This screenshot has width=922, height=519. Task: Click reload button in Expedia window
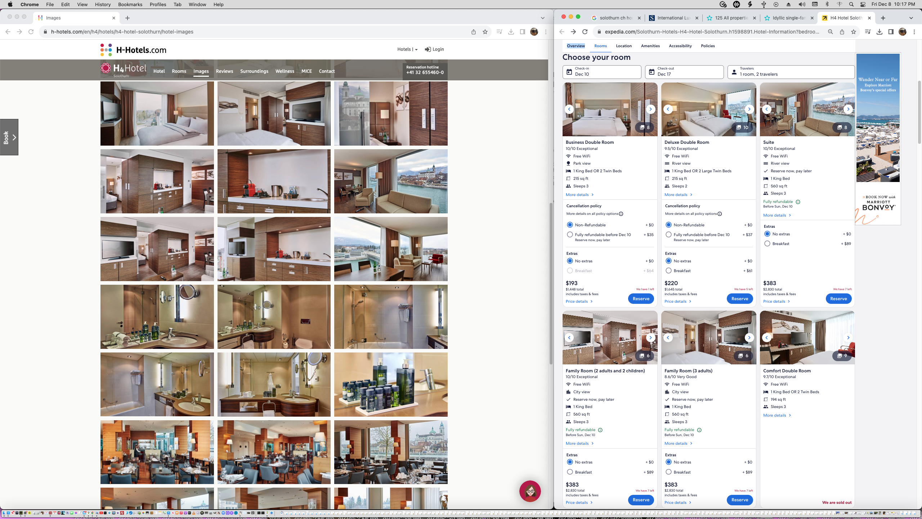pyautogui.click(x=585, y=32)
